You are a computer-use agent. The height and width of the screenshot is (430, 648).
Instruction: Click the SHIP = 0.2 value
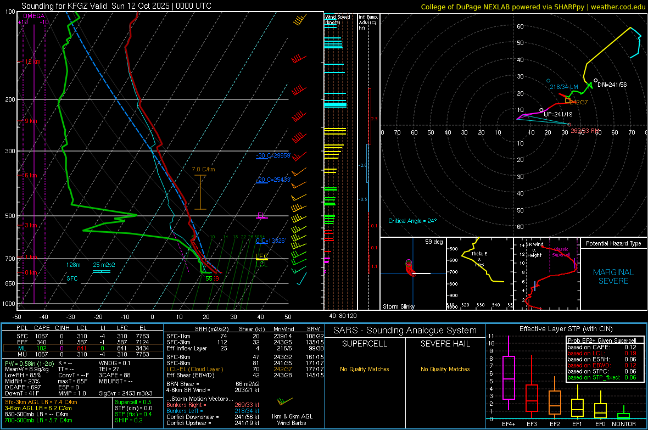tap(129, 420)
